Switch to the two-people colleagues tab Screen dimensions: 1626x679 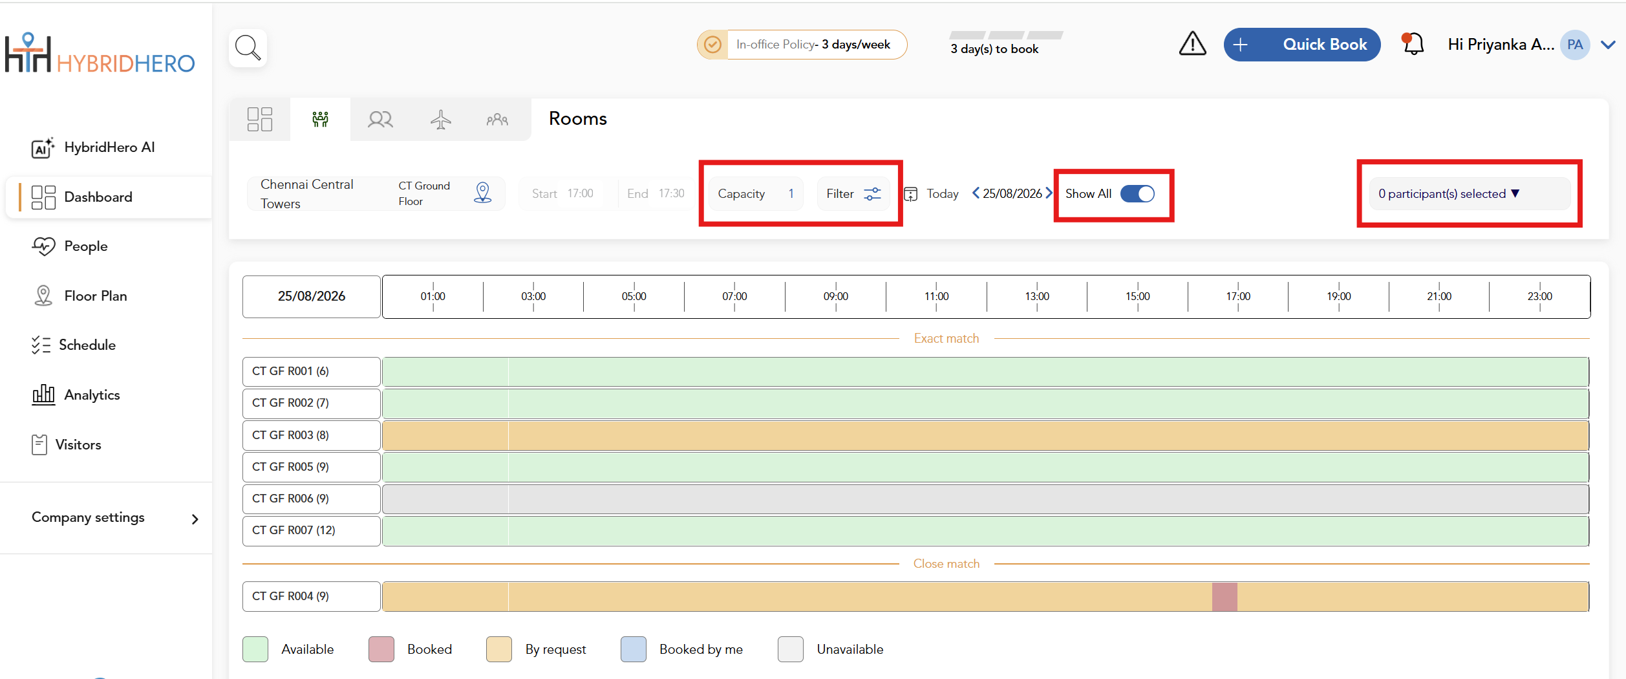click(380, 119)
